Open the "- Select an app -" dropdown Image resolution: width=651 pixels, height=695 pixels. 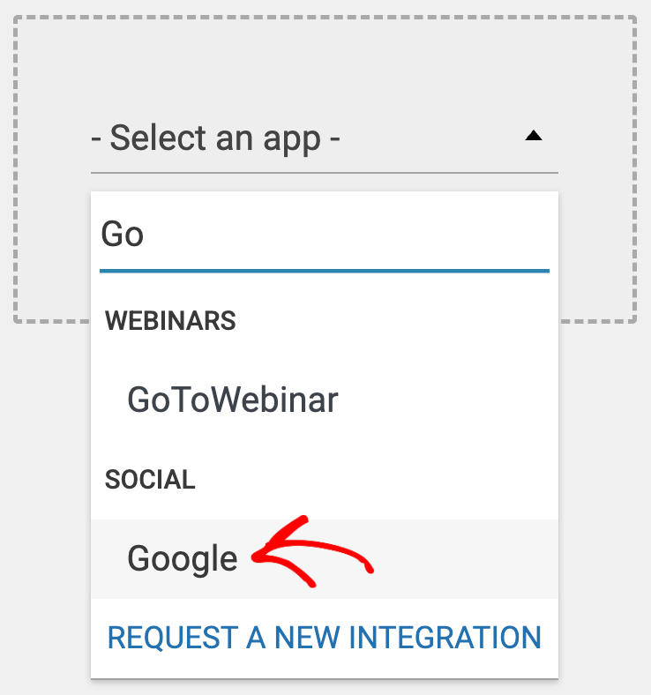pyautogui.click(x=324, y=138)
